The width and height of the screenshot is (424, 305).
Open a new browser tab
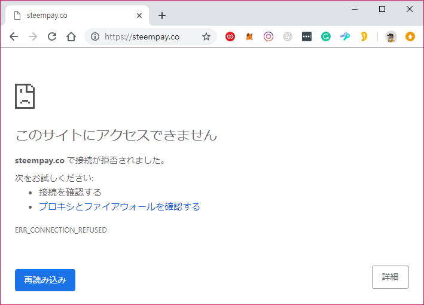pos(162,16)
